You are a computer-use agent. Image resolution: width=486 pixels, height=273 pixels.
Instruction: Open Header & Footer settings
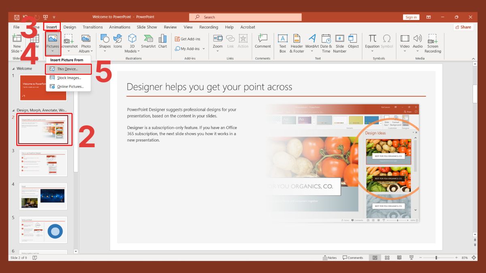296,42
